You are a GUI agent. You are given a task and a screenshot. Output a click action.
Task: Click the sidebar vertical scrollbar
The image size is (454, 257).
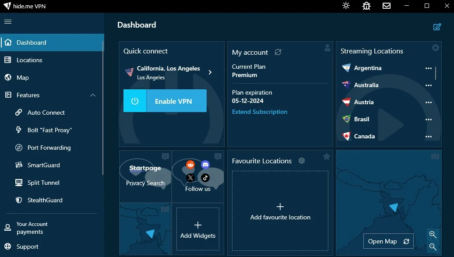point(103,108)
